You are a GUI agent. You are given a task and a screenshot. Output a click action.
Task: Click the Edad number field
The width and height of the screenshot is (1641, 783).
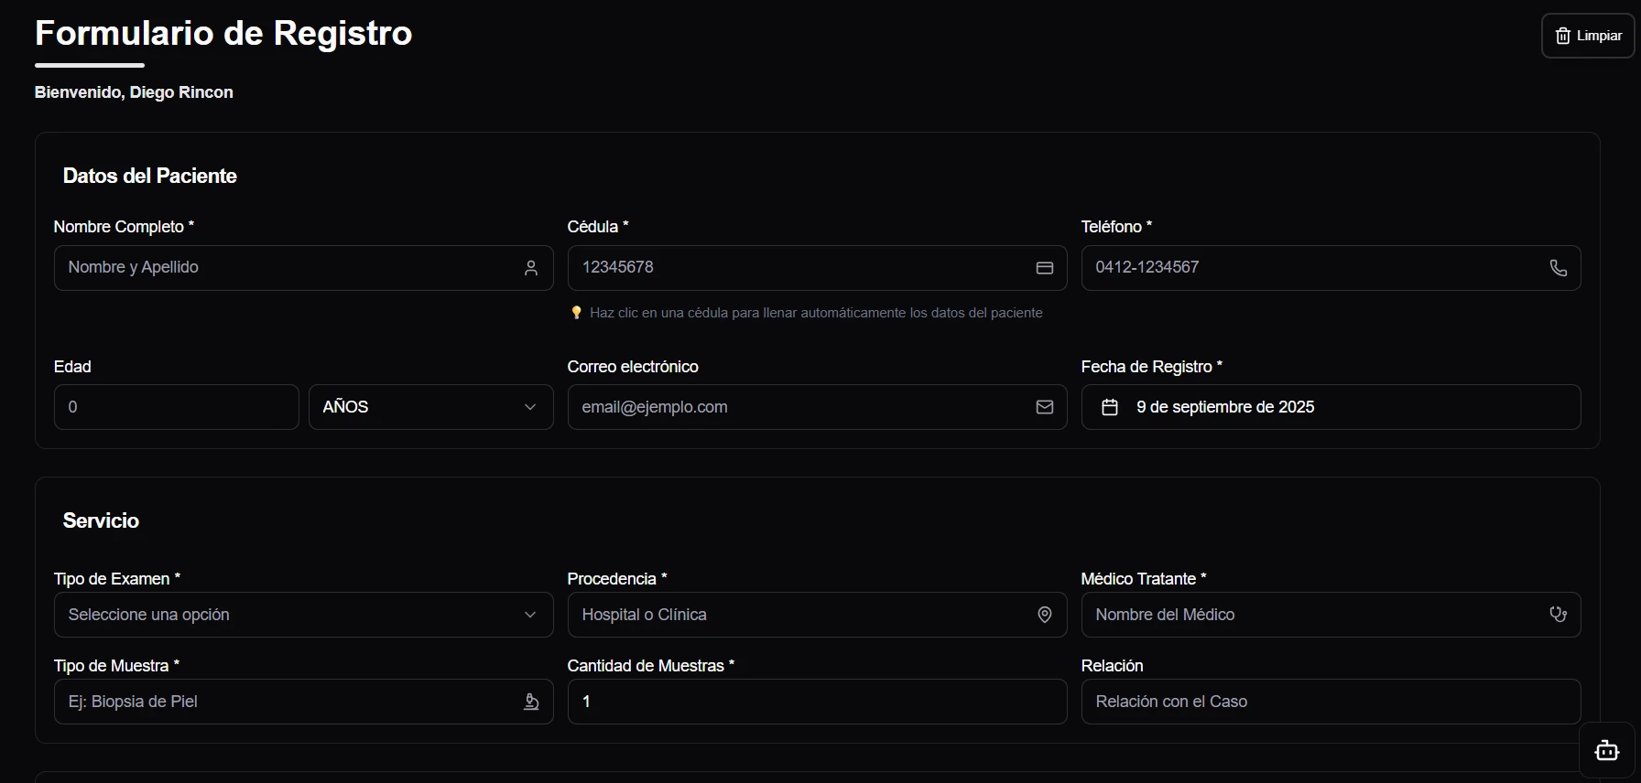[176, 407]
